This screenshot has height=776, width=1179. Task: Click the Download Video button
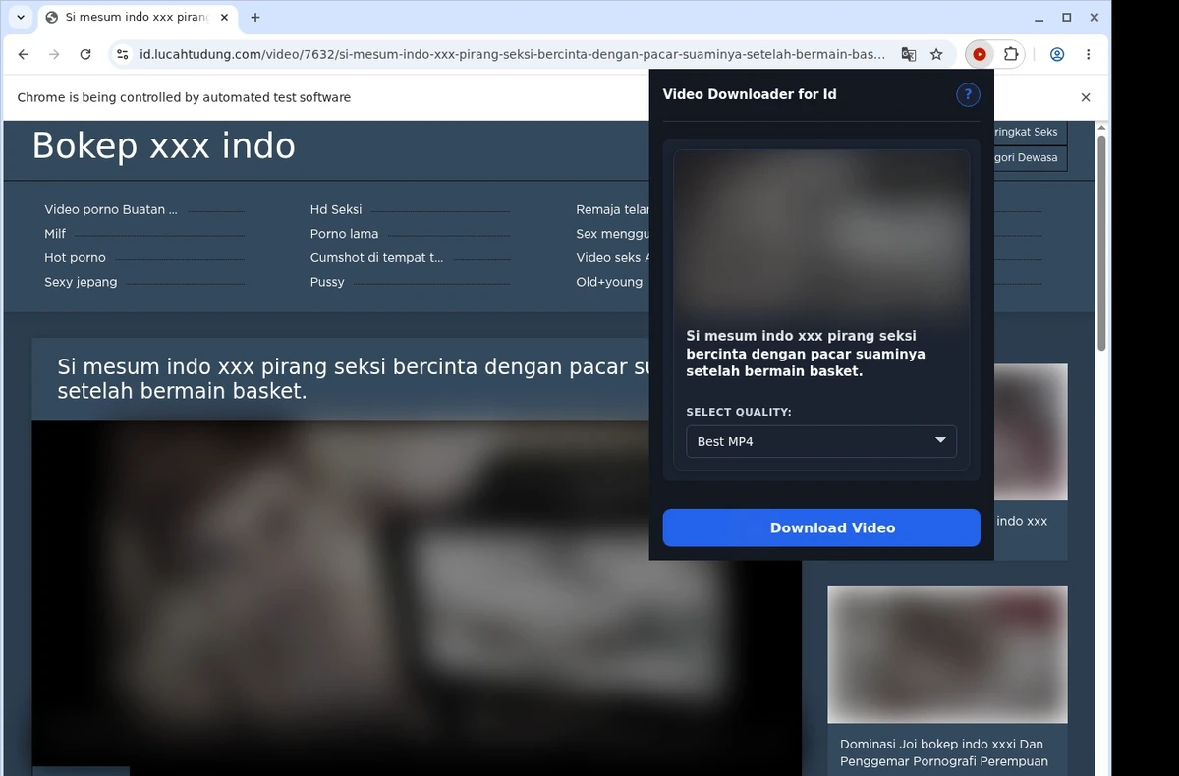pyautogui.click(x=821, y=527)
